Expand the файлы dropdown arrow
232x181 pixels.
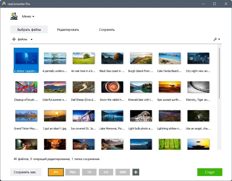click(31, 39)
